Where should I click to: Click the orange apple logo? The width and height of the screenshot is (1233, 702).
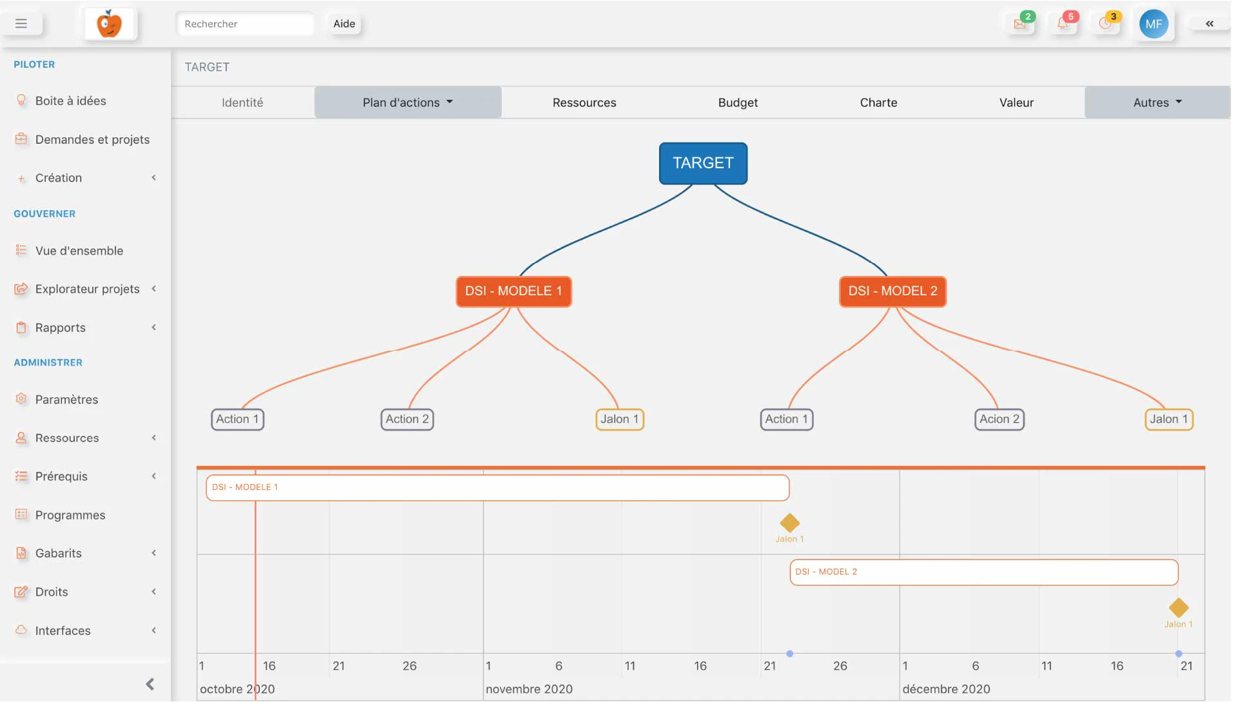pos(110,24)
